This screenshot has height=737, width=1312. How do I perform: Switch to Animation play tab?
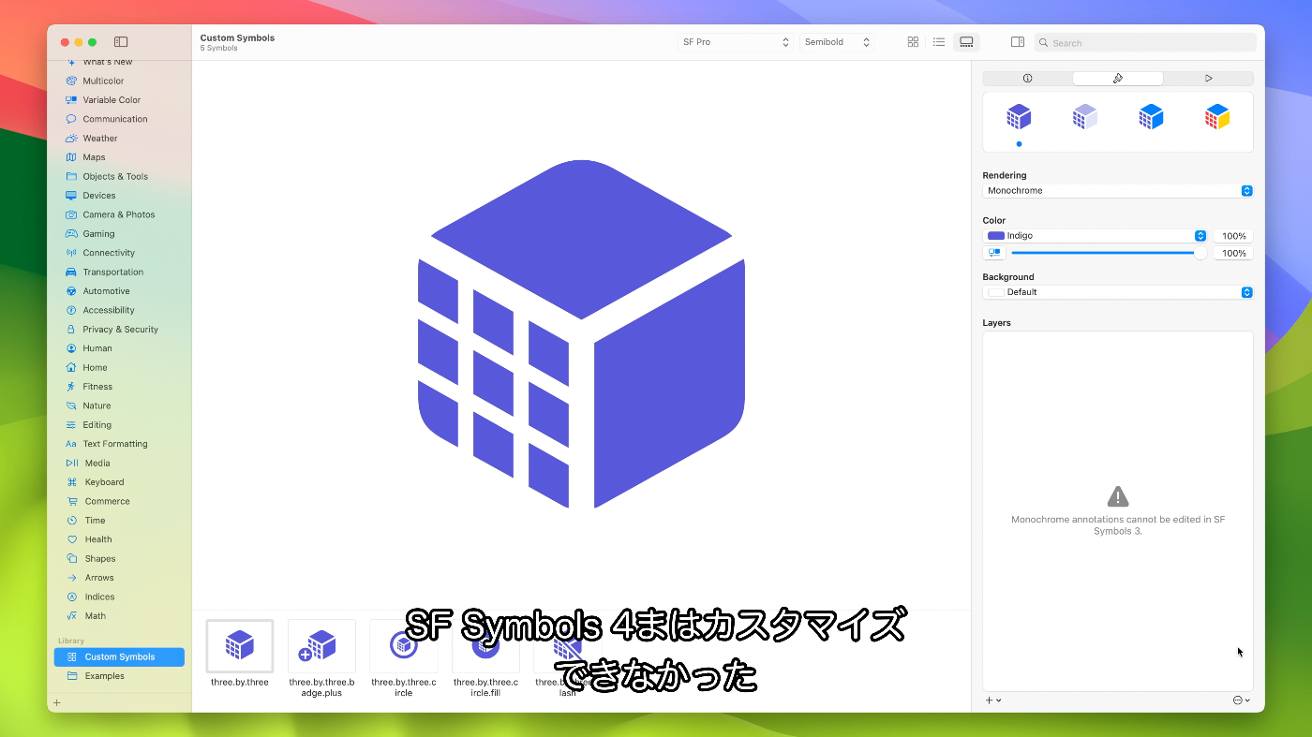(1209, 79)
